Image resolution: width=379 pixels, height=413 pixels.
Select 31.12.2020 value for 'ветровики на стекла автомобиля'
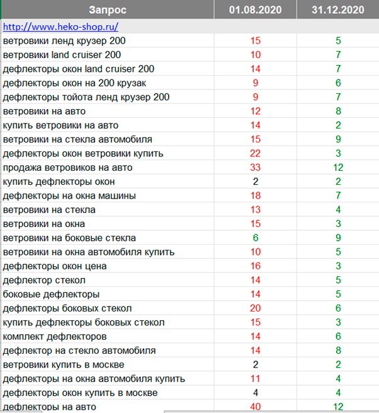(338, 139)
